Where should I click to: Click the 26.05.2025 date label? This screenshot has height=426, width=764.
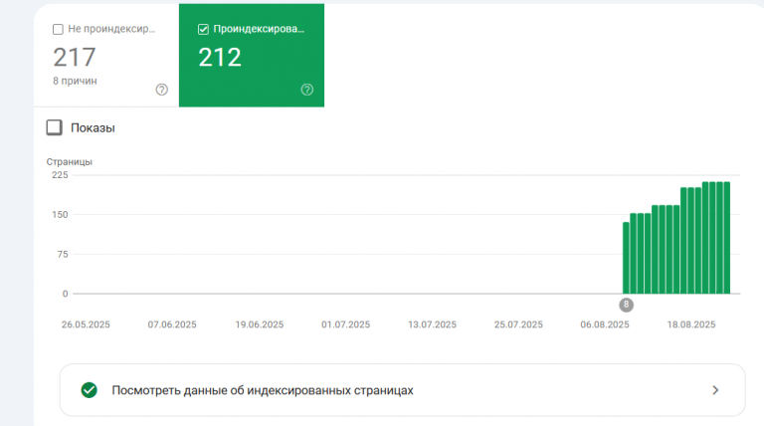(86, 324)
